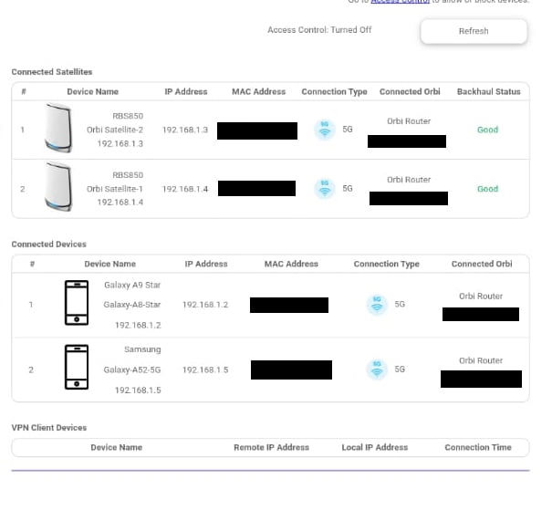
Task: Click IP address cell 192.168.1.4
Action: [x=185, y=189]
